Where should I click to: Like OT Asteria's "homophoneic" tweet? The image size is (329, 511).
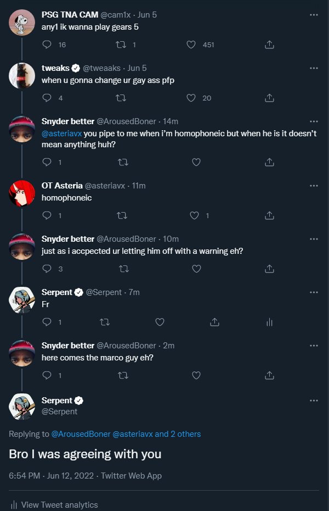pyautogui.click(x=194, y=215)
